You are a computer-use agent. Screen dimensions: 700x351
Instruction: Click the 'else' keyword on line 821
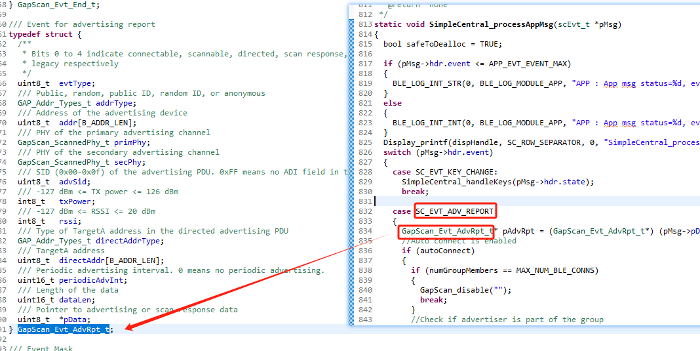pos(393,103)
